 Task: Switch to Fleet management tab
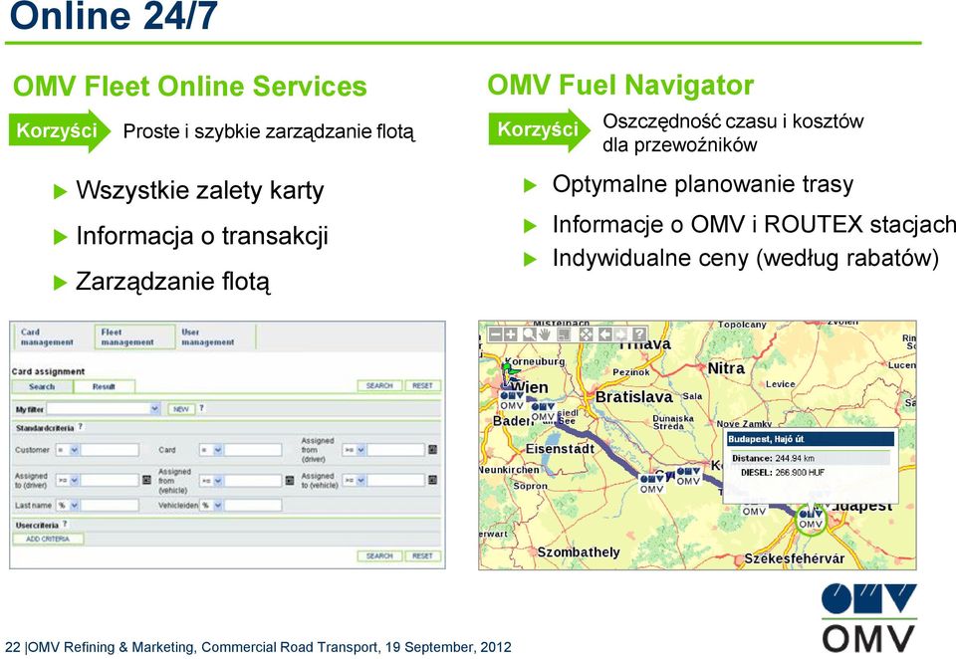click(x=134, y=337)
